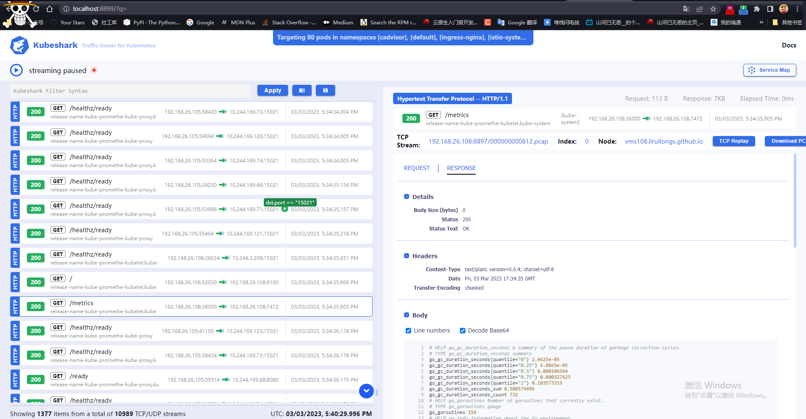Open the Docs link
This screenshot has height=419, width=806.
789,45
